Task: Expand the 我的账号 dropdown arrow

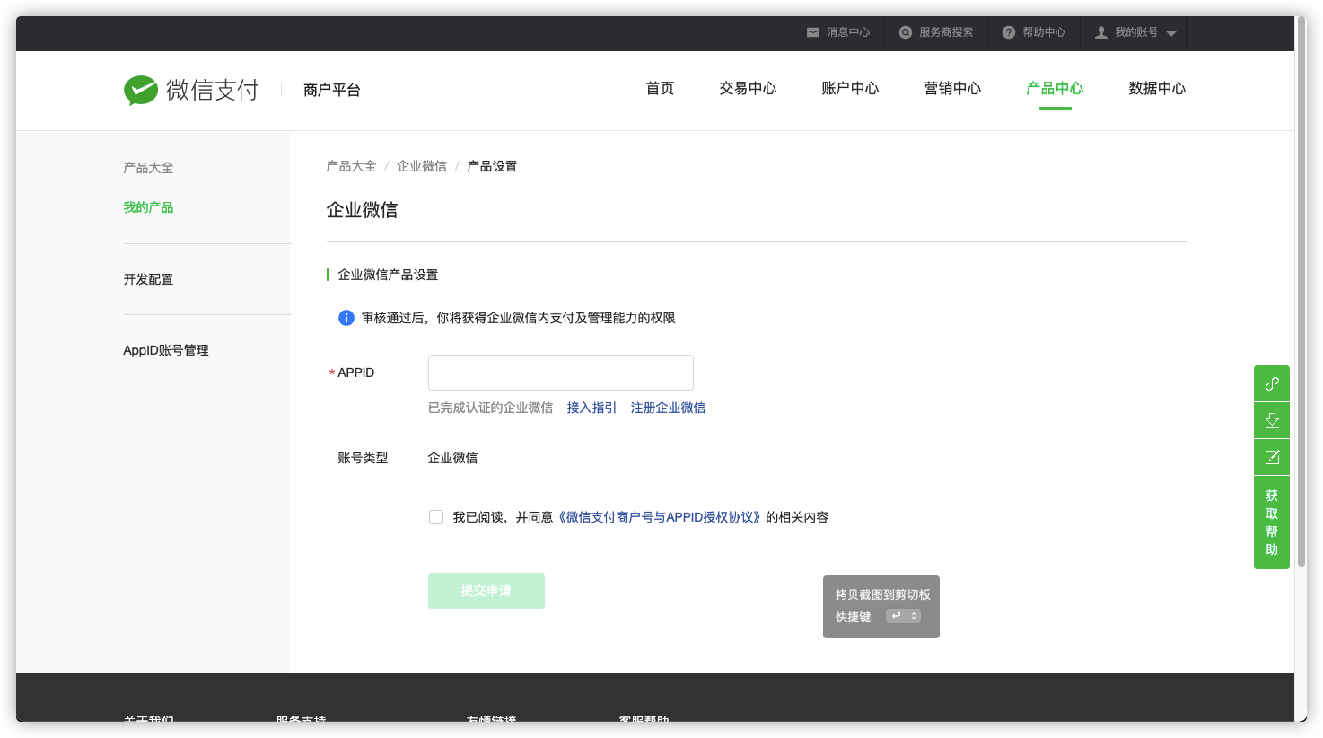Action: [x=1171, y=34]
